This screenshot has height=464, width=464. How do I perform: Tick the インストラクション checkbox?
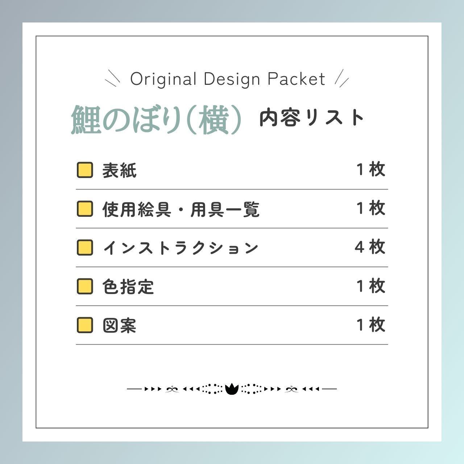[85, 248]
